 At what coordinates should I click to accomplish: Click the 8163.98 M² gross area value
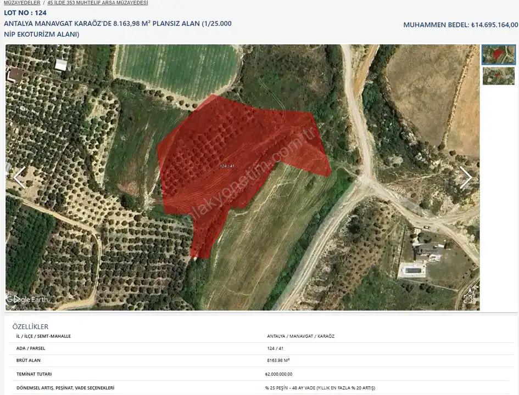click(x=278, y=360)
